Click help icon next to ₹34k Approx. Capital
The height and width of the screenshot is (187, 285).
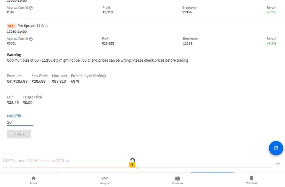click(x=31, y=8)
